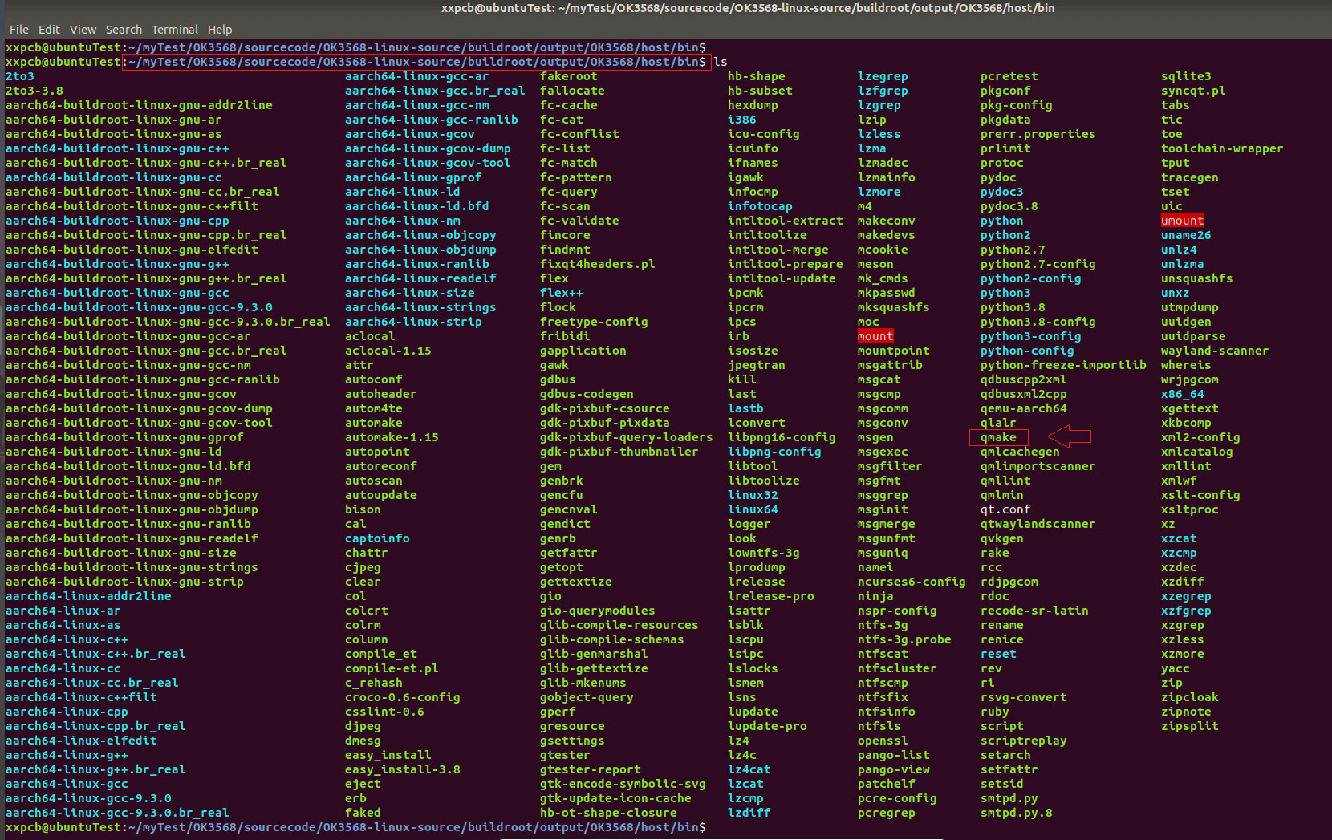Click the glib-compile-schemas entry
The height and width of the screenshot is (840, 1332).
612,639
